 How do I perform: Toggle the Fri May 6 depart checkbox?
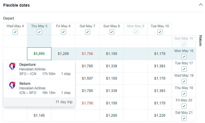[x=63, y=32]
